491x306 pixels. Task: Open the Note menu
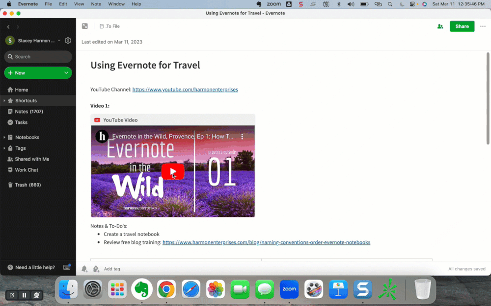(x=96, y=4)
